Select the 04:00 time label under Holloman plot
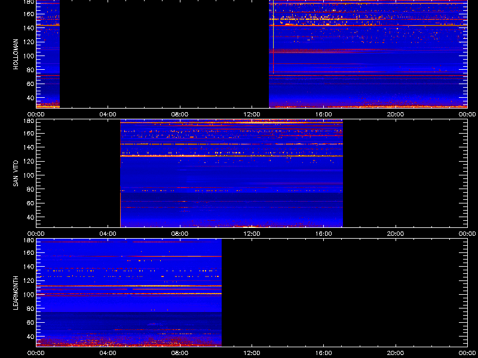 click(108, 115)
